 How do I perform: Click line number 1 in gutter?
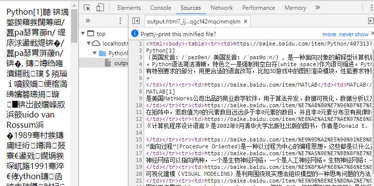141,44
